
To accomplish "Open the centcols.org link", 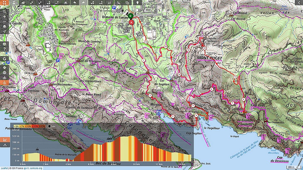I will pyautogui.click(x=36, y=168).
